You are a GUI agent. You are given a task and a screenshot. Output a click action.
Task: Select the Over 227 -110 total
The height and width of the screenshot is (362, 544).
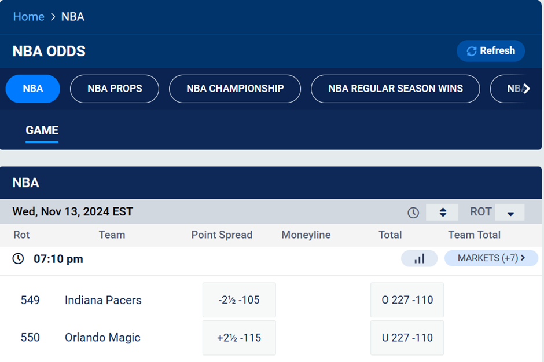point(407,299)
